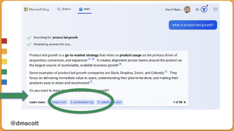This screenshot has width=234, height=131.
Task: Click checkmark beside 'Generating answers for you'
Action: [29, 44]
